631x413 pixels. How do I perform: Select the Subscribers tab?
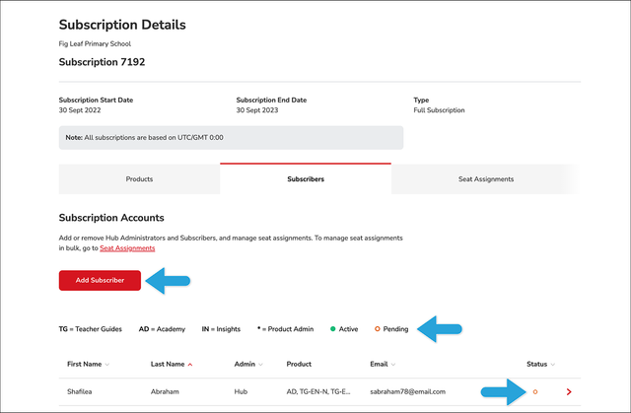click(306, 179)
